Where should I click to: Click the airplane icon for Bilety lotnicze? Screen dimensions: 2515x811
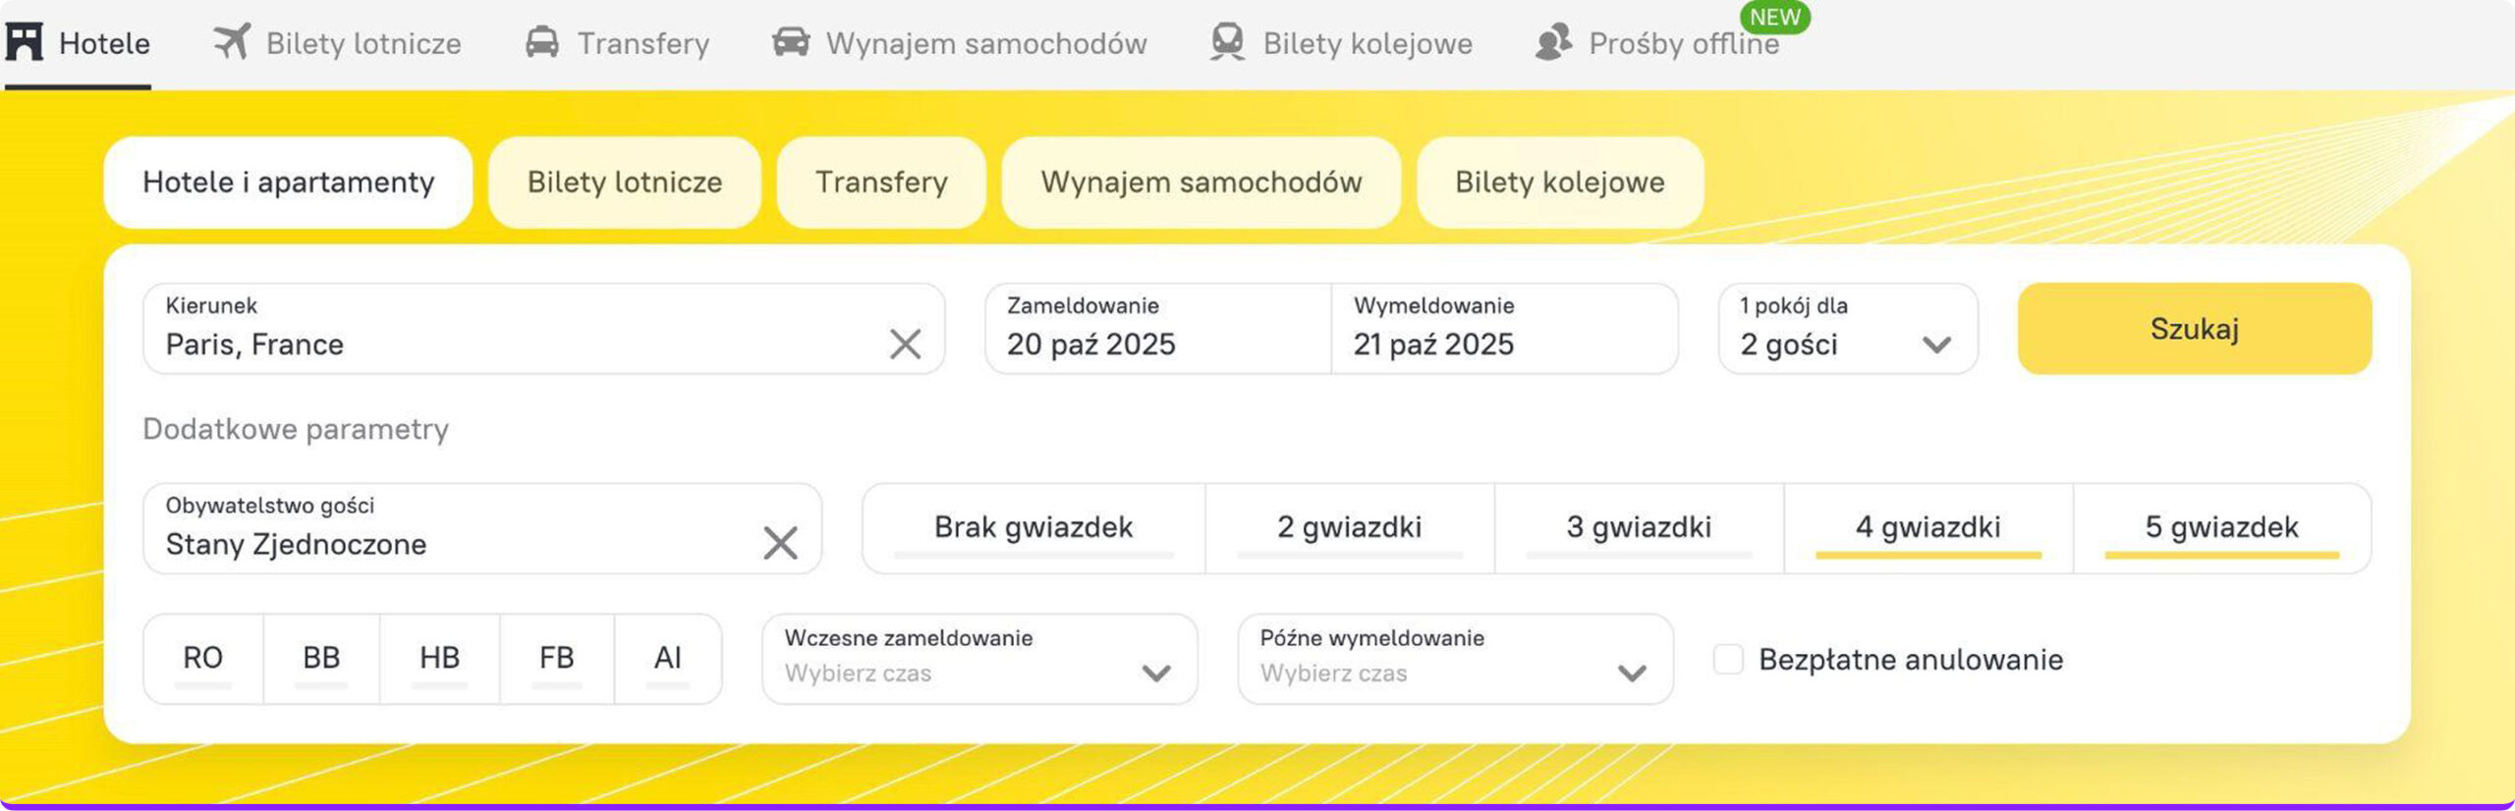(x=232, y=42)
